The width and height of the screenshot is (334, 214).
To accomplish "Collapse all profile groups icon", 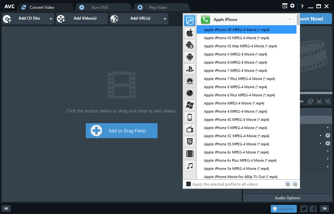I will pos(295,184).
